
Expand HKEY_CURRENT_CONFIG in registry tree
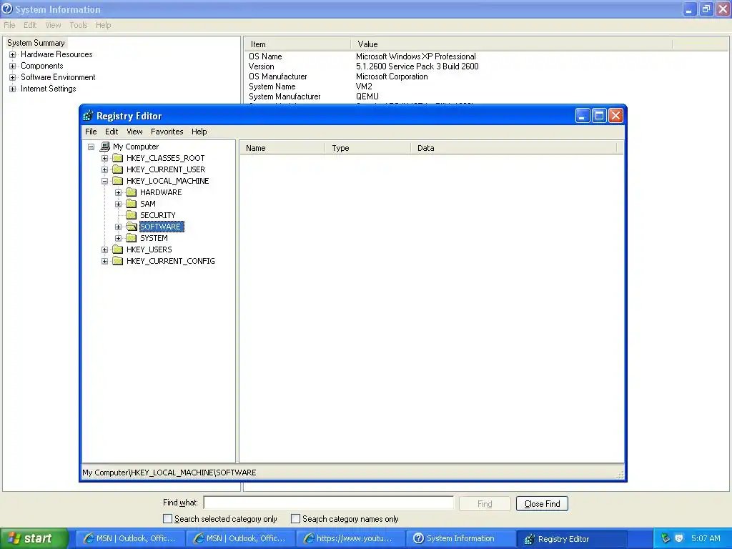104,261
